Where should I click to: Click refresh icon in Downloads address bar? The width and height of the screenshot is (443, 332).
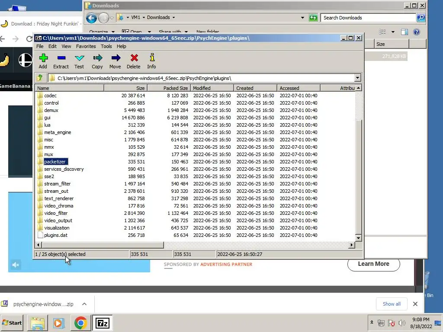[x=313, y=17]
